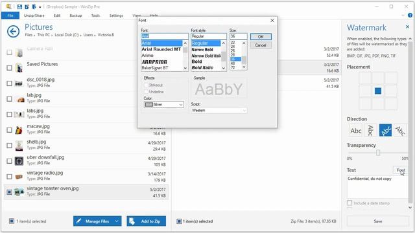
Task: Open the Color dropdown showing Silver
Action: pyautogui.click(x=163, y=105)
